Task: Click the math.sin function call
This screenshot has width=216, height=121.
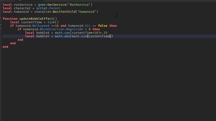Action: tap(79, 36)
